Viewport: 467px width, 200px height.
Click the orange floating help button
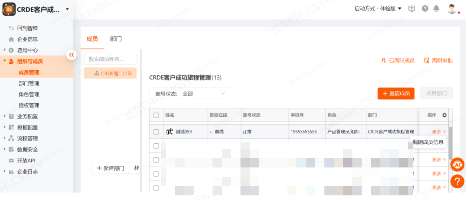[x=457, y=181]
